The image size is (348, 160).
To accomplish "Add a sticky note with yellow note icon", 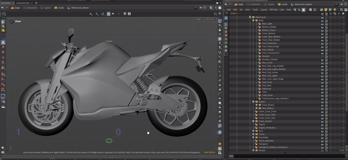I will (x=326, y=10).
